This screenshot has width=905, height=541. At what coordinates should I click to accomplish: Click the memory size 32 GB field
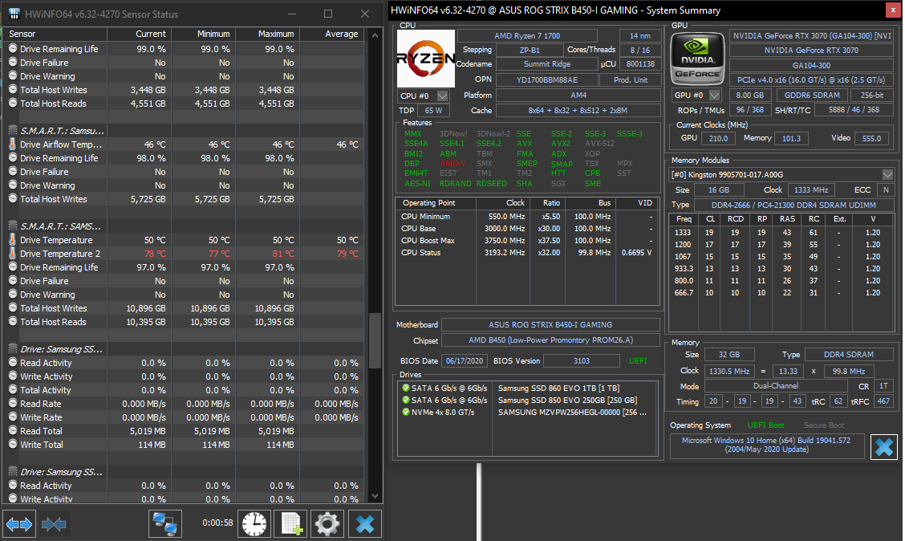(x=729, y=355)
